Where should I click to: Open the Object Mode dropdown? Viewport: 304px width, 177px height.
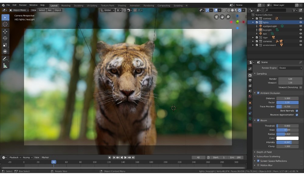pos(19,10)
